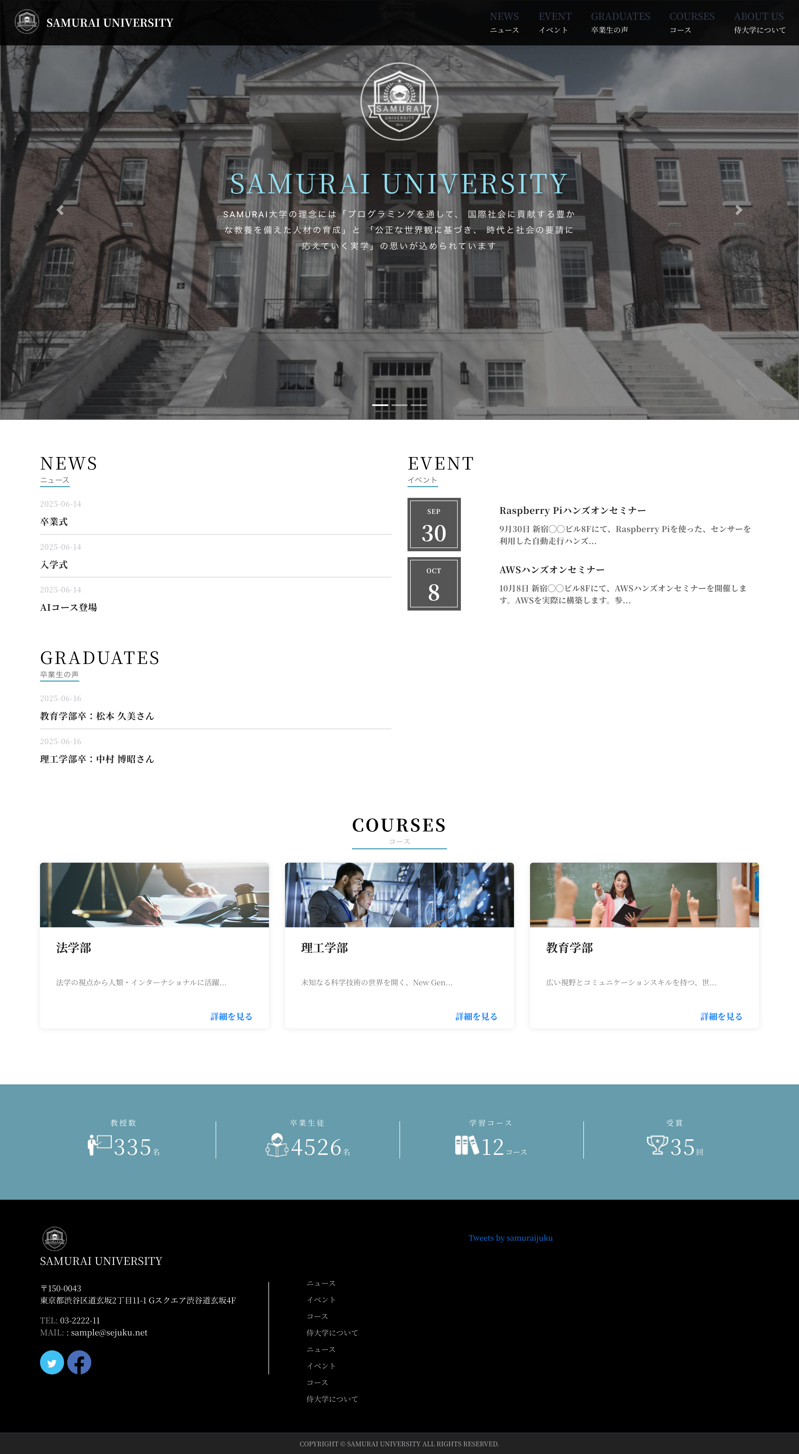Viewport: 799px width, 1454px height.
Task: Click the header Samurai University crest logo
Action: click(26, 22)
